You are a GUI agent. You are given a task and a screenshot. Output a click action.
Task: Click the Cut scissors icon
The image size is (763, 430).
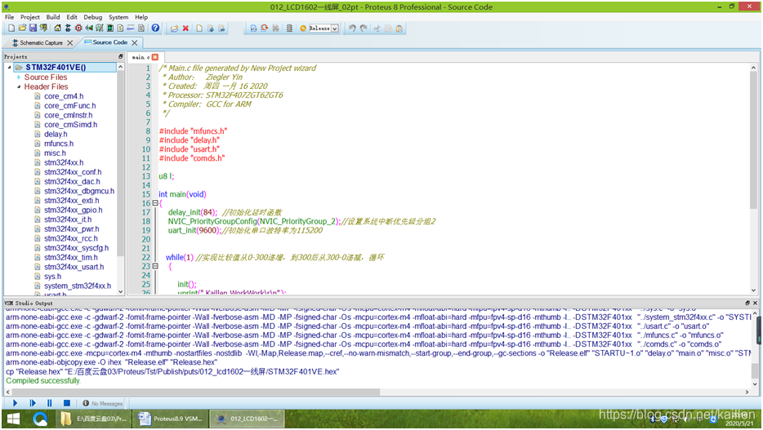pyautogui.click(x=377, y=29)
